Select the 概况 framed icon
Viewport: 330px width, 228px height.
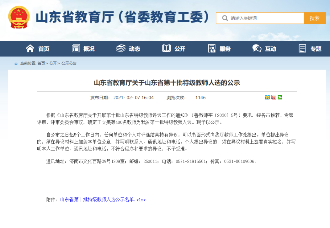click(75, 48)
